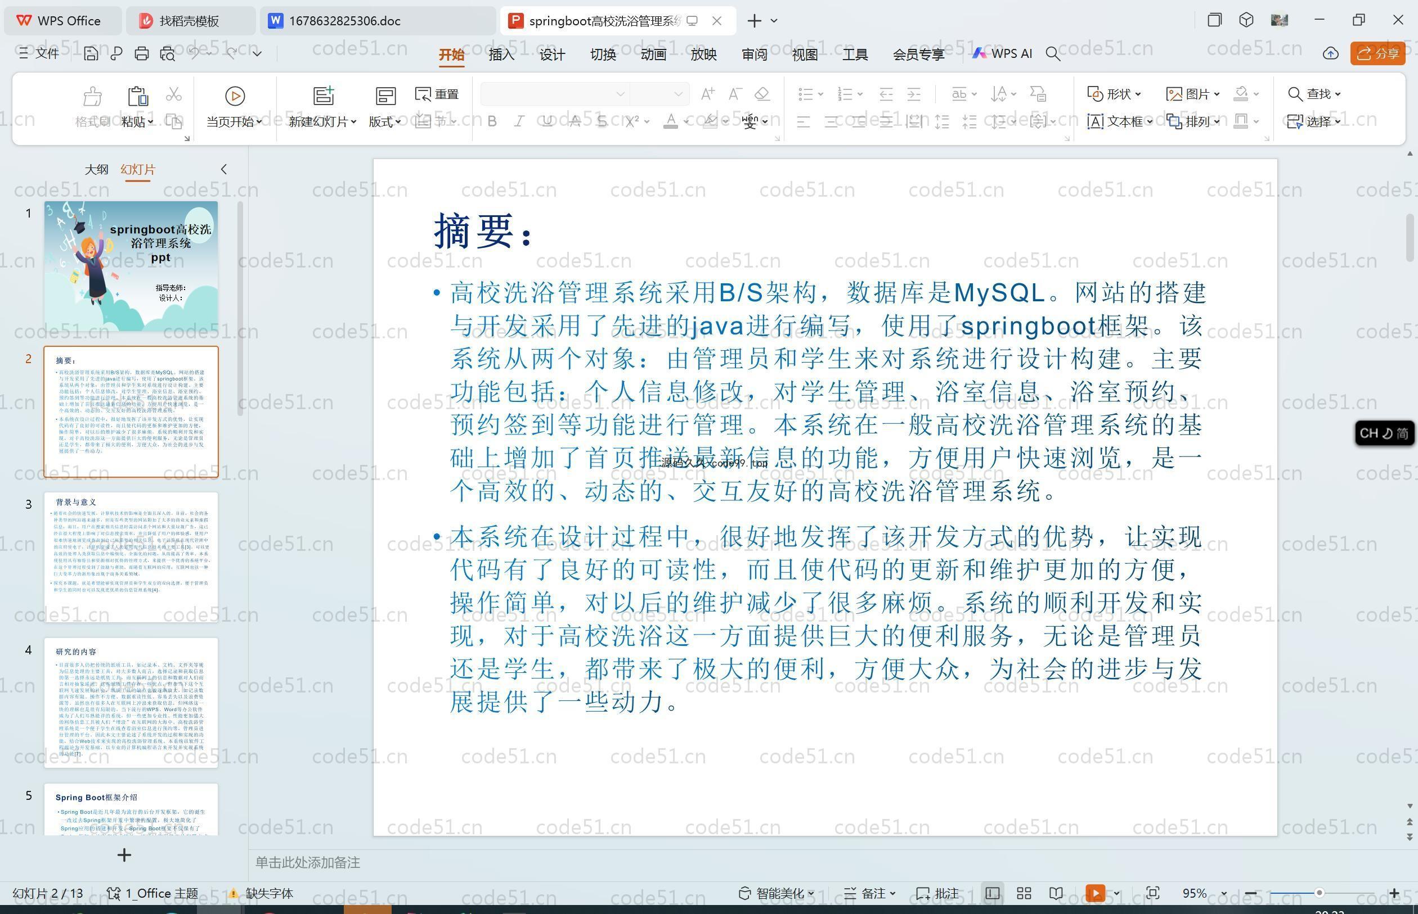Click the zoom slider handle
This screenshot has width=1418, height=914.
click(1319, 893)
